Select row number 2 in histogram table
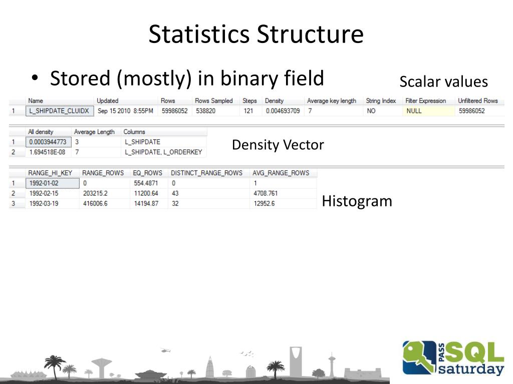The height and width of the screenshot is (384, 513). click(x=14, y=193)
